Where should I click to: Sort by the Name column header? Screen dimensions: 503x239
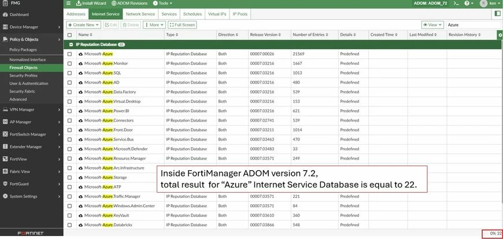click(86, 35)
